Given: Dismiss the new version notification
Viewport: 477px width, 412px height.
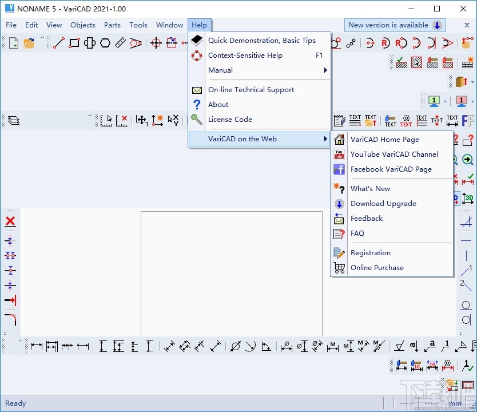Looking at the screenshot, I should tap(467, 25).
